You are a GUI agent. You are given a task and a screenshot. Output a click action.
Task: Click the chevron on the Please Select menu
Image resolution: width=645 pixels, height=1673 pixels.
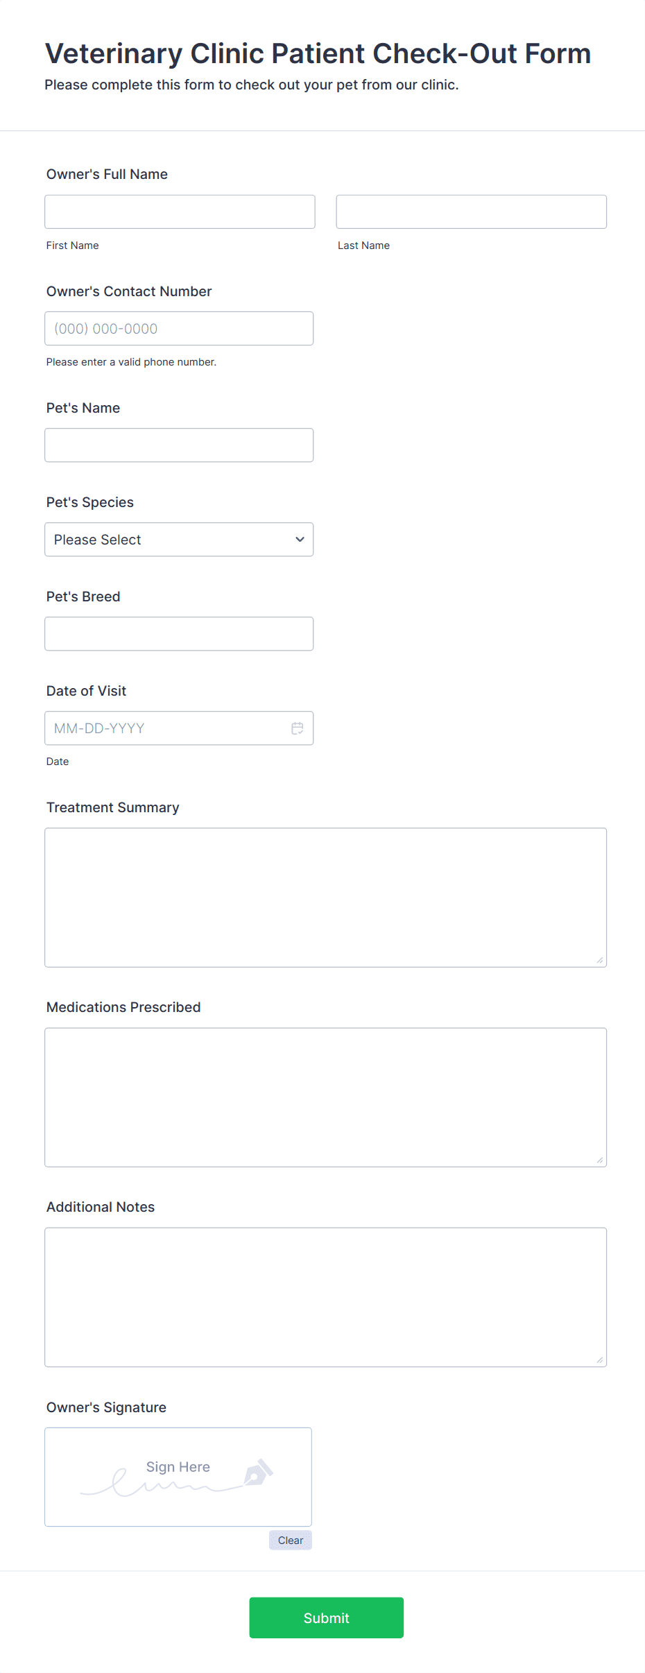(x=300, y=539)
